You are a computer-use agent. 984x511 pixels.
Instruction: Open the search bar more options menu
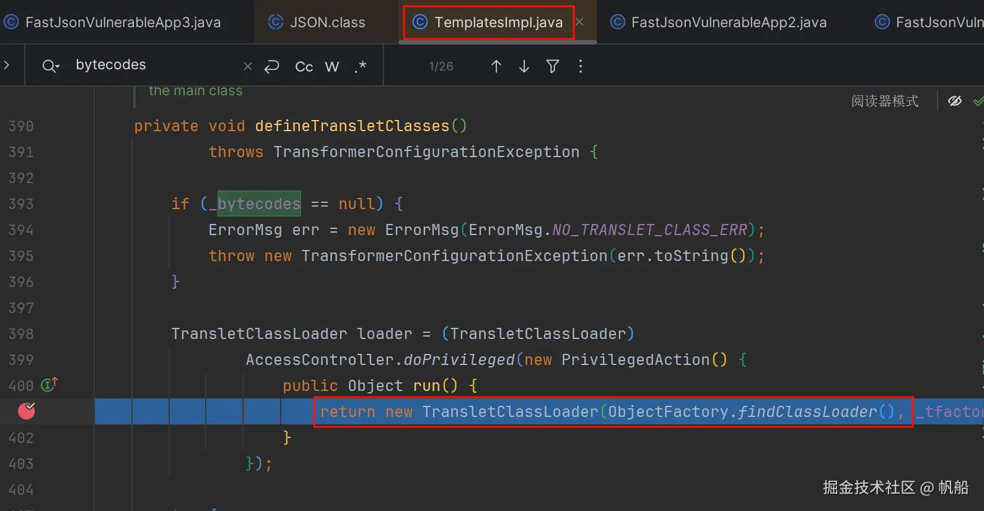(x=581, y=66)
